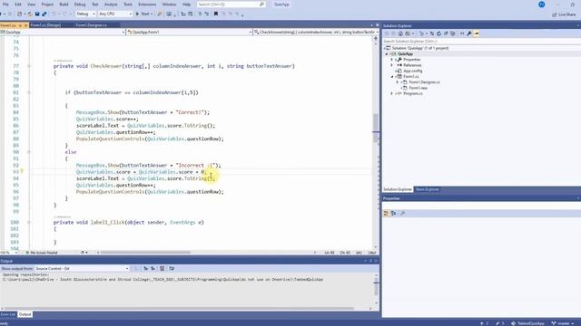Screen dimensions: 581x326
Task: Click the Live Share button
Action: [564, 14]
